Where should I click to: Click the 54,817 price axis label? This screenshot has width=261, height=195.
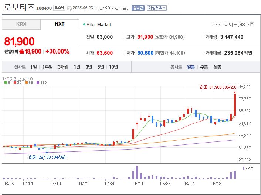[x=244, y=123]
